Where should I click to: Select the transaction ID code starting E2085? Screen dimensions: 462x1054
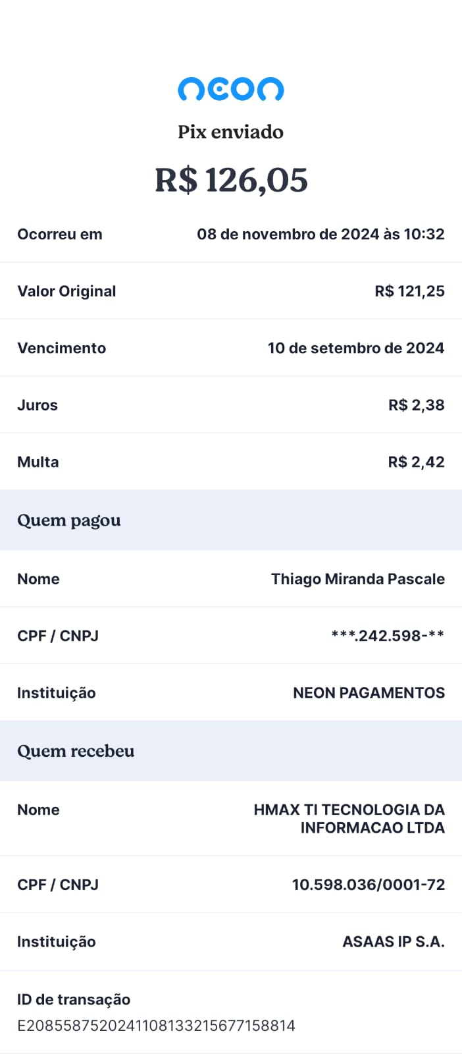pos(156,1026)
